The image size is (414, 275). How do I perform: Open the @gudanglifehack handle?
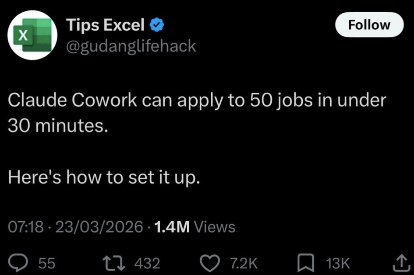pyautogui.click(x=130, y=45)
